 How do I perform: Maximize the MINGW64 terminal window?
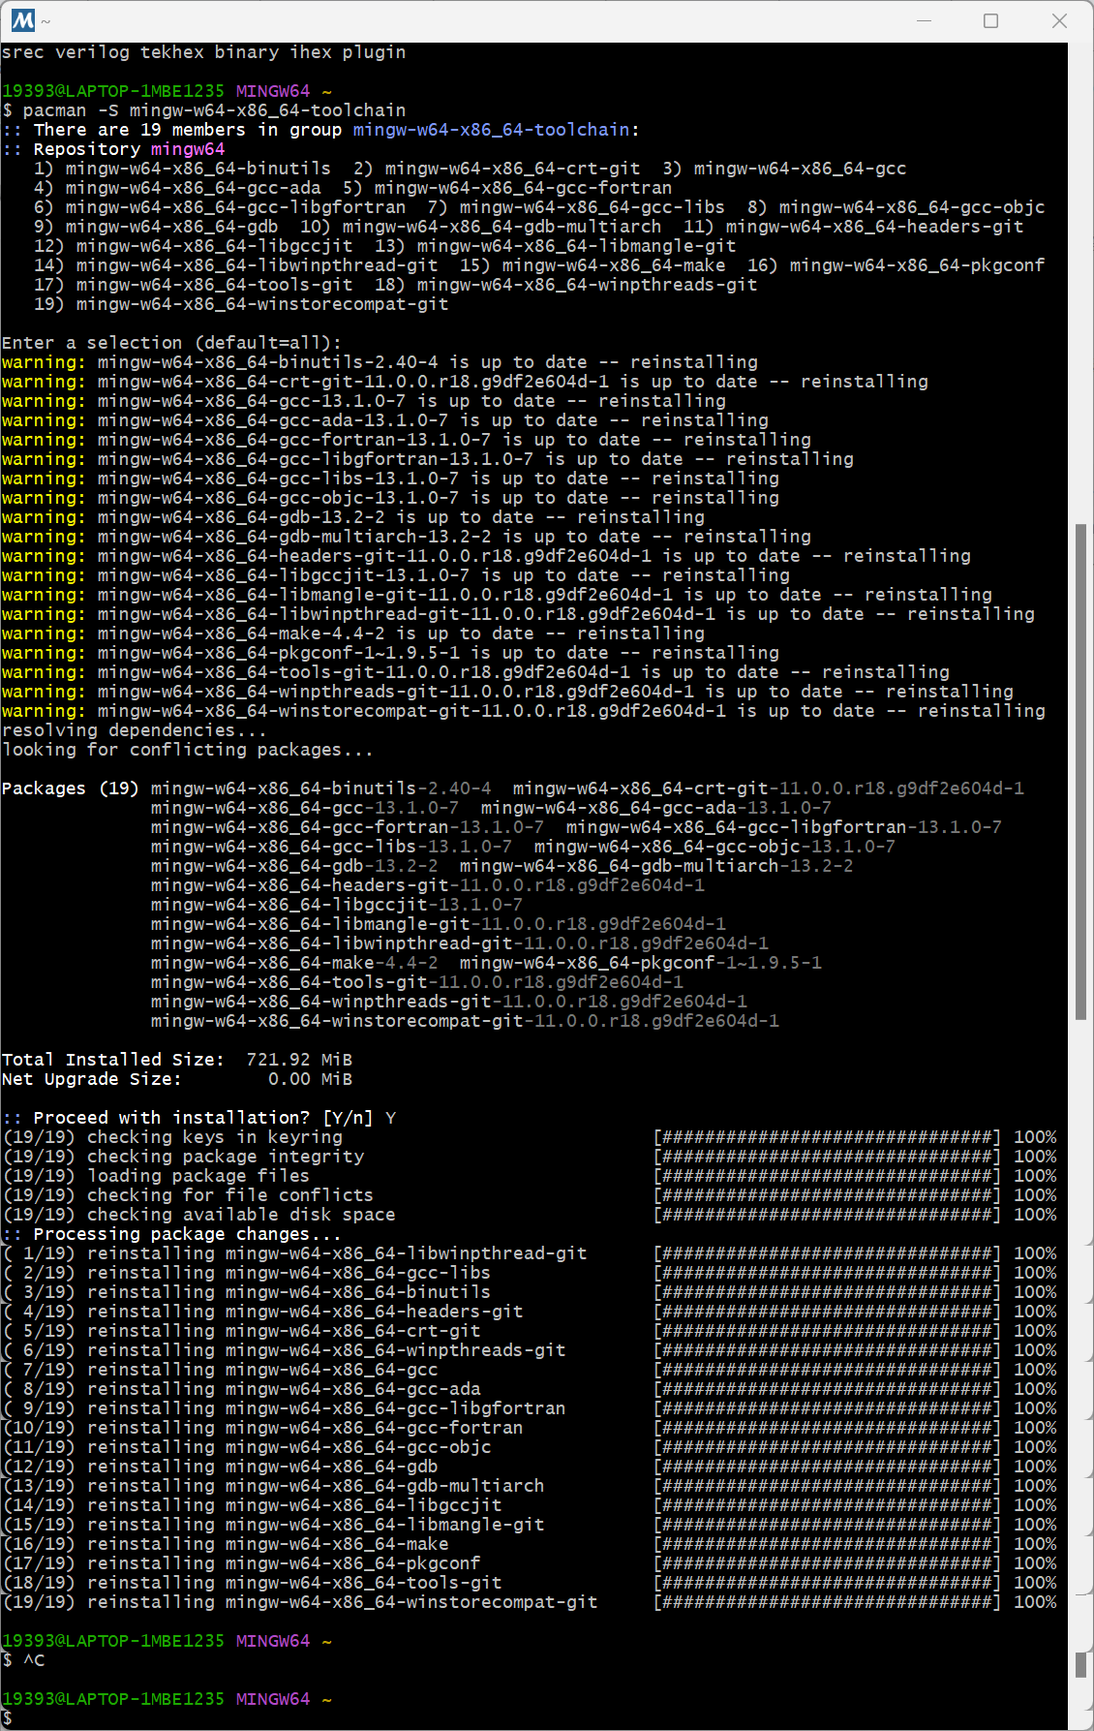coord(990,20)
